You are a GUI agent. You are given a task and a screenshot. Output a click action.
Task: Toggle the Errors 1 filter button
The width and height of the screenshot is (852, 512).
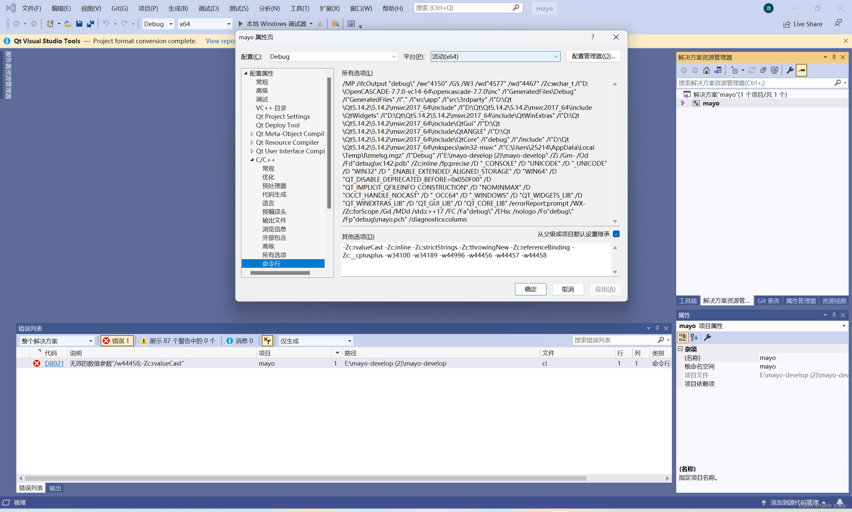tap(117, 341)
